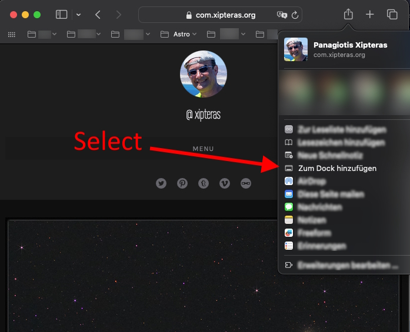
Task: Share to Notes with the yellow notepad icon
Action: point(289,220)
